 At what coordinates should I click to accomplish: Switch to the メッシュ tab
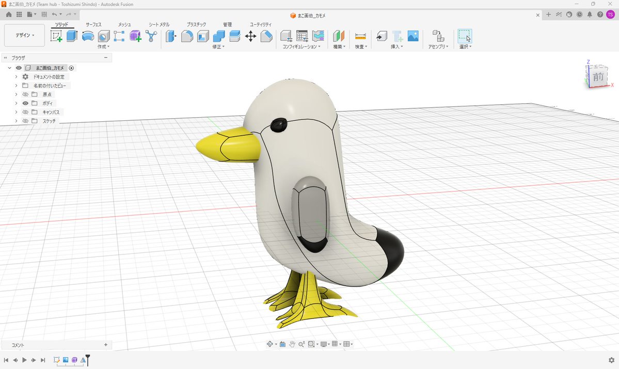pos(124,24)
